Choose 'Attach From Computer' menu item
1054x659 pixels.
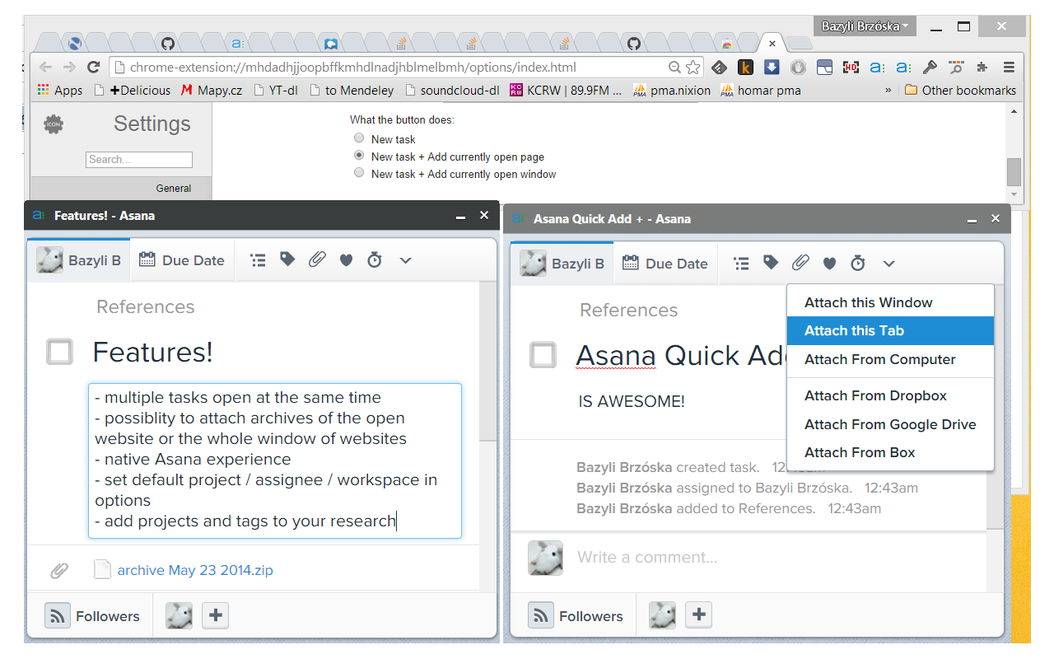coord(890,359)
